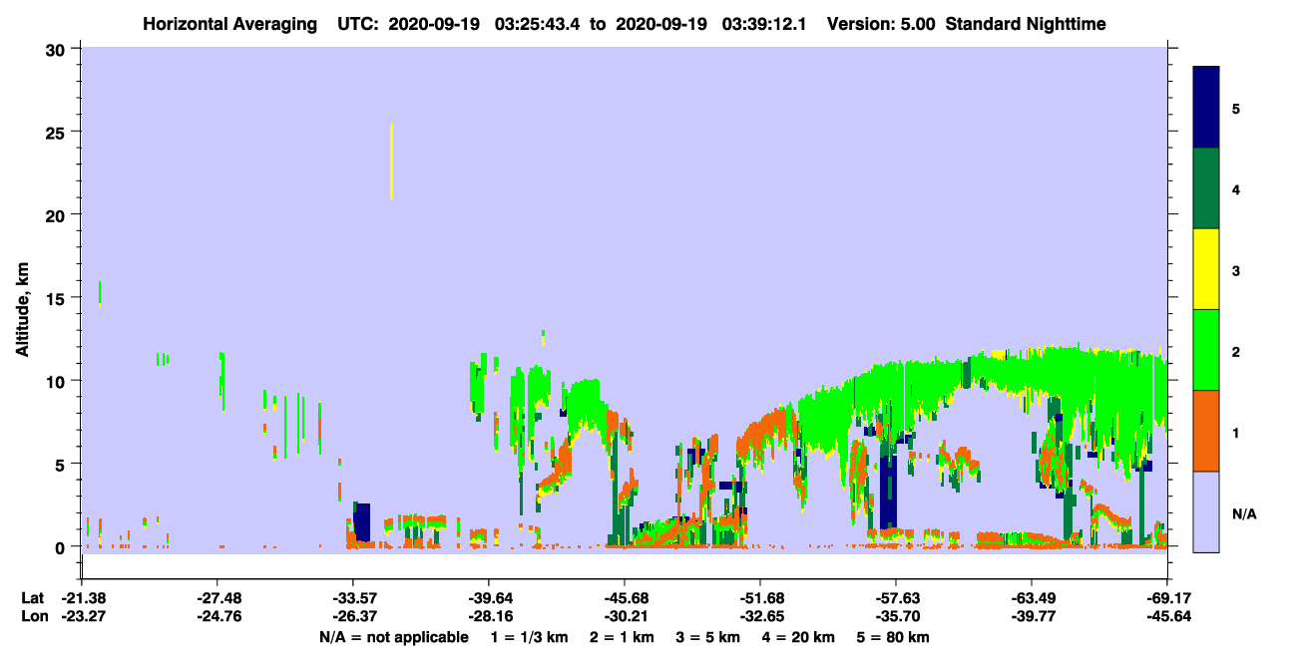
Task: Click the colorbar label 3
Action: click(x=1236, y=270)
